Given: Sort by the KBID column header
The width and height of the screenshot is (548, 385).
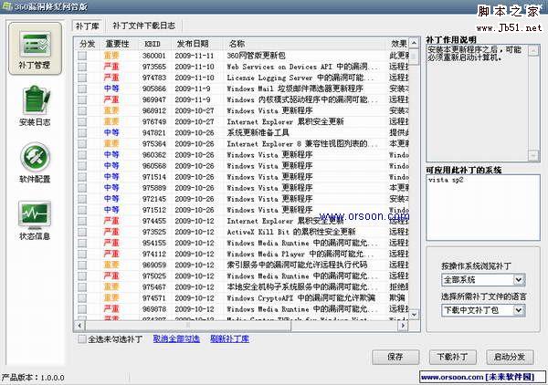Looking at the screenshot, I should (153, 44).
